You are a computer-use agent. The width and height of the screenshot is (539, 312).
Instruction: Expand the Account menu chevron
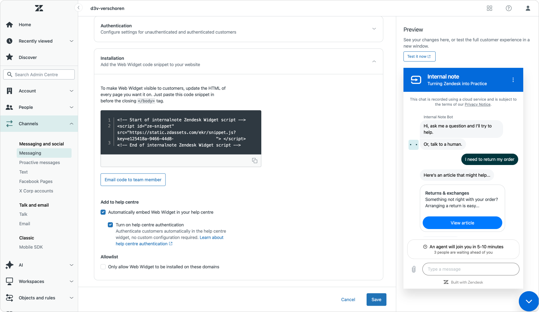[72, 91]
